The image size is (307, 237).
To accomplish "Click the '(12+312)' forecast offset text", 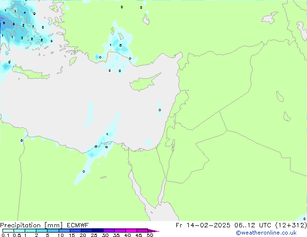I will click(x=291, y=225).
